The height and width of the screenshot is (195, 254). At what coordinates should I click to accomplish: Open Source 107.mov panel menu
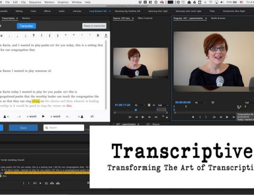click(x=133, y=18)
